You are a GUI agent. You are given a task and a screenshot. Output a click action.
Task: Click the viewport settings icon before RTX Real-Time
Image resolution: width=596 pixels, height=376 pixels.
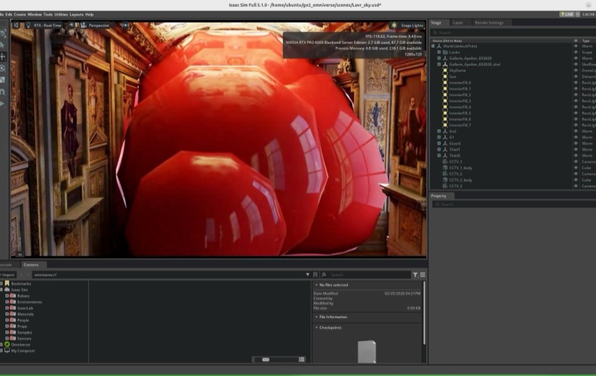click(x=16, y=25)
